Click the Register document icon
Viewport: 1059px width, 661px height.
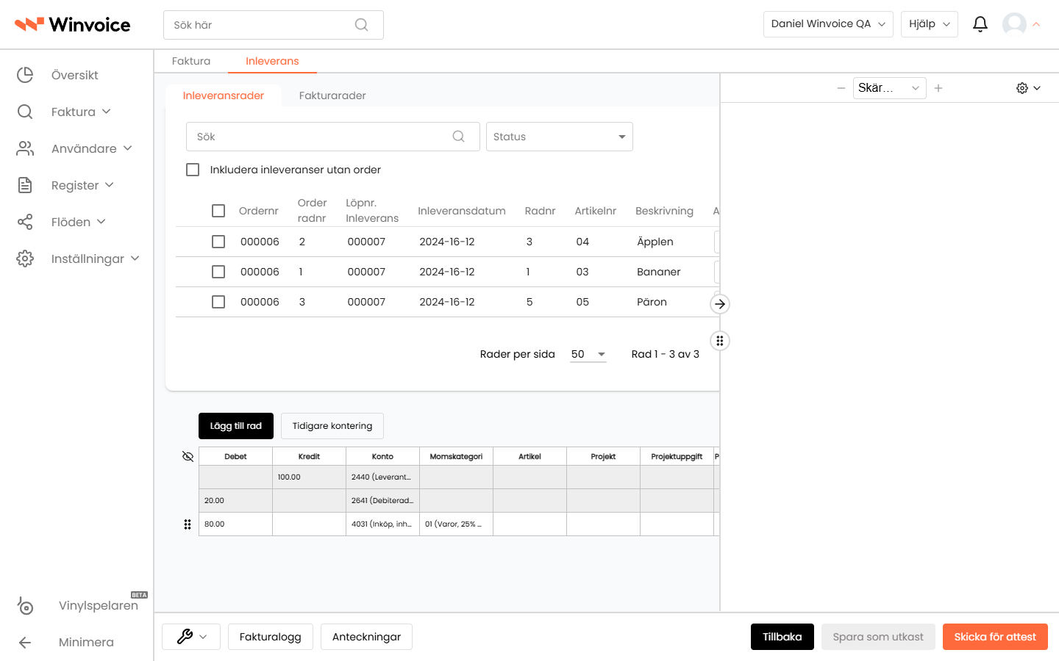tap(25, 185)
